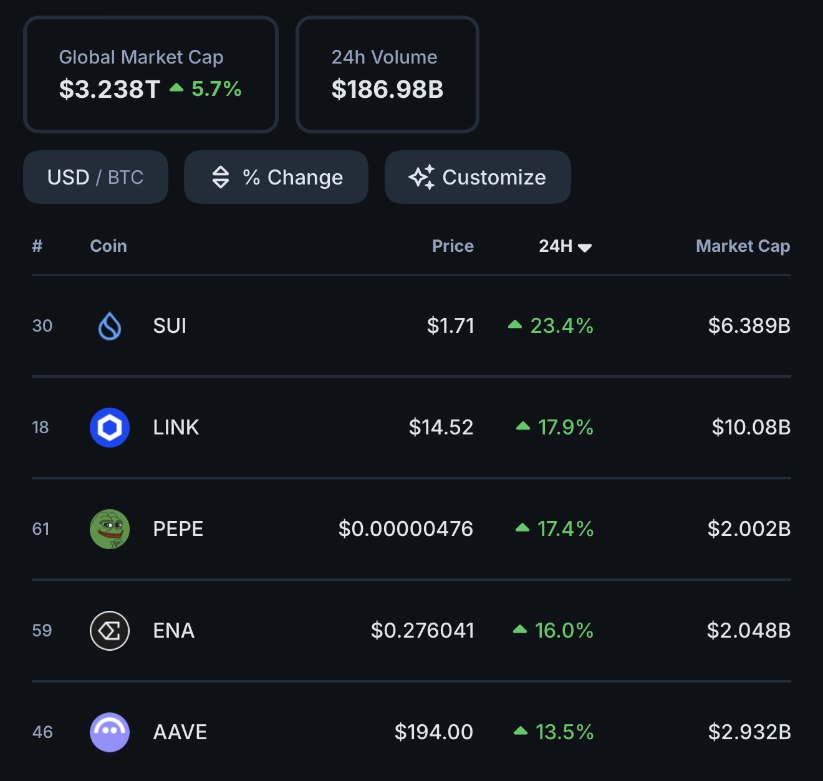Sort by the Coin column header
Viewport: 823px width, 781px height.
coord(108,246)
